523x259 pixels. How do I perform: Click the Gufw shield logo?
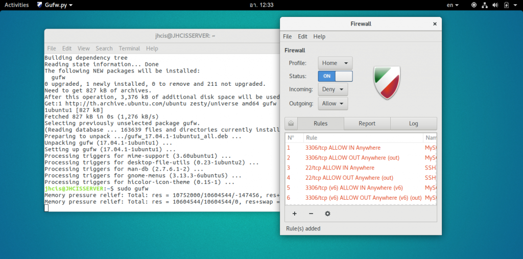pos(387,82)
